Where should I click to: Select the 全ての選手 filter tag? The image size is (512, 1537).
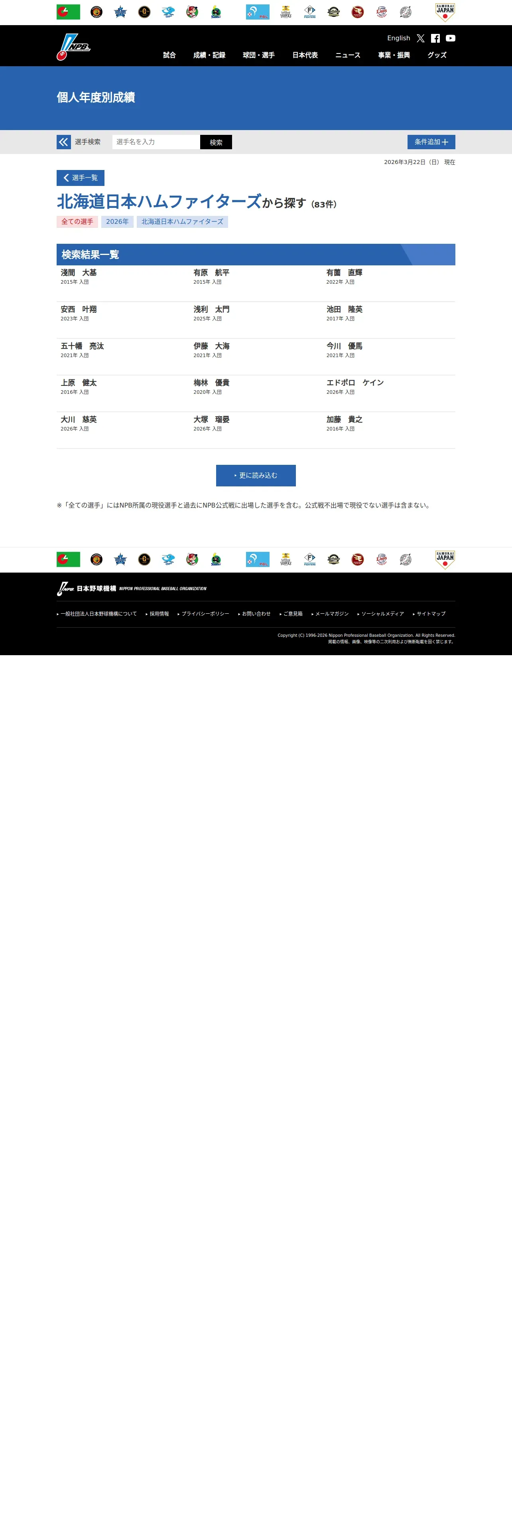point(77,222)
